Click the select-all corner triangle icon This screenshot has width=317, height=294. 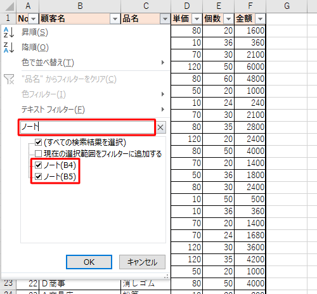[10, 7]
